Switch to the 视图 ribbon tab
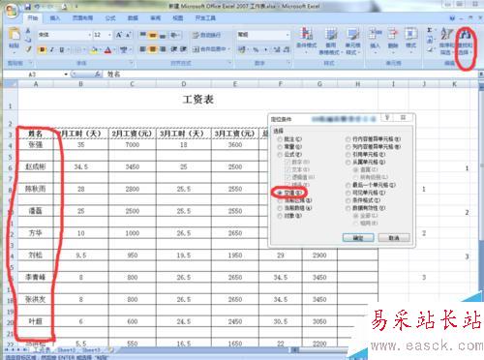 click(x=178, y=18)
